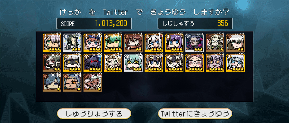Click the SCORE 1,013,200 panel

pyautogui.click(x=94, y=24)
